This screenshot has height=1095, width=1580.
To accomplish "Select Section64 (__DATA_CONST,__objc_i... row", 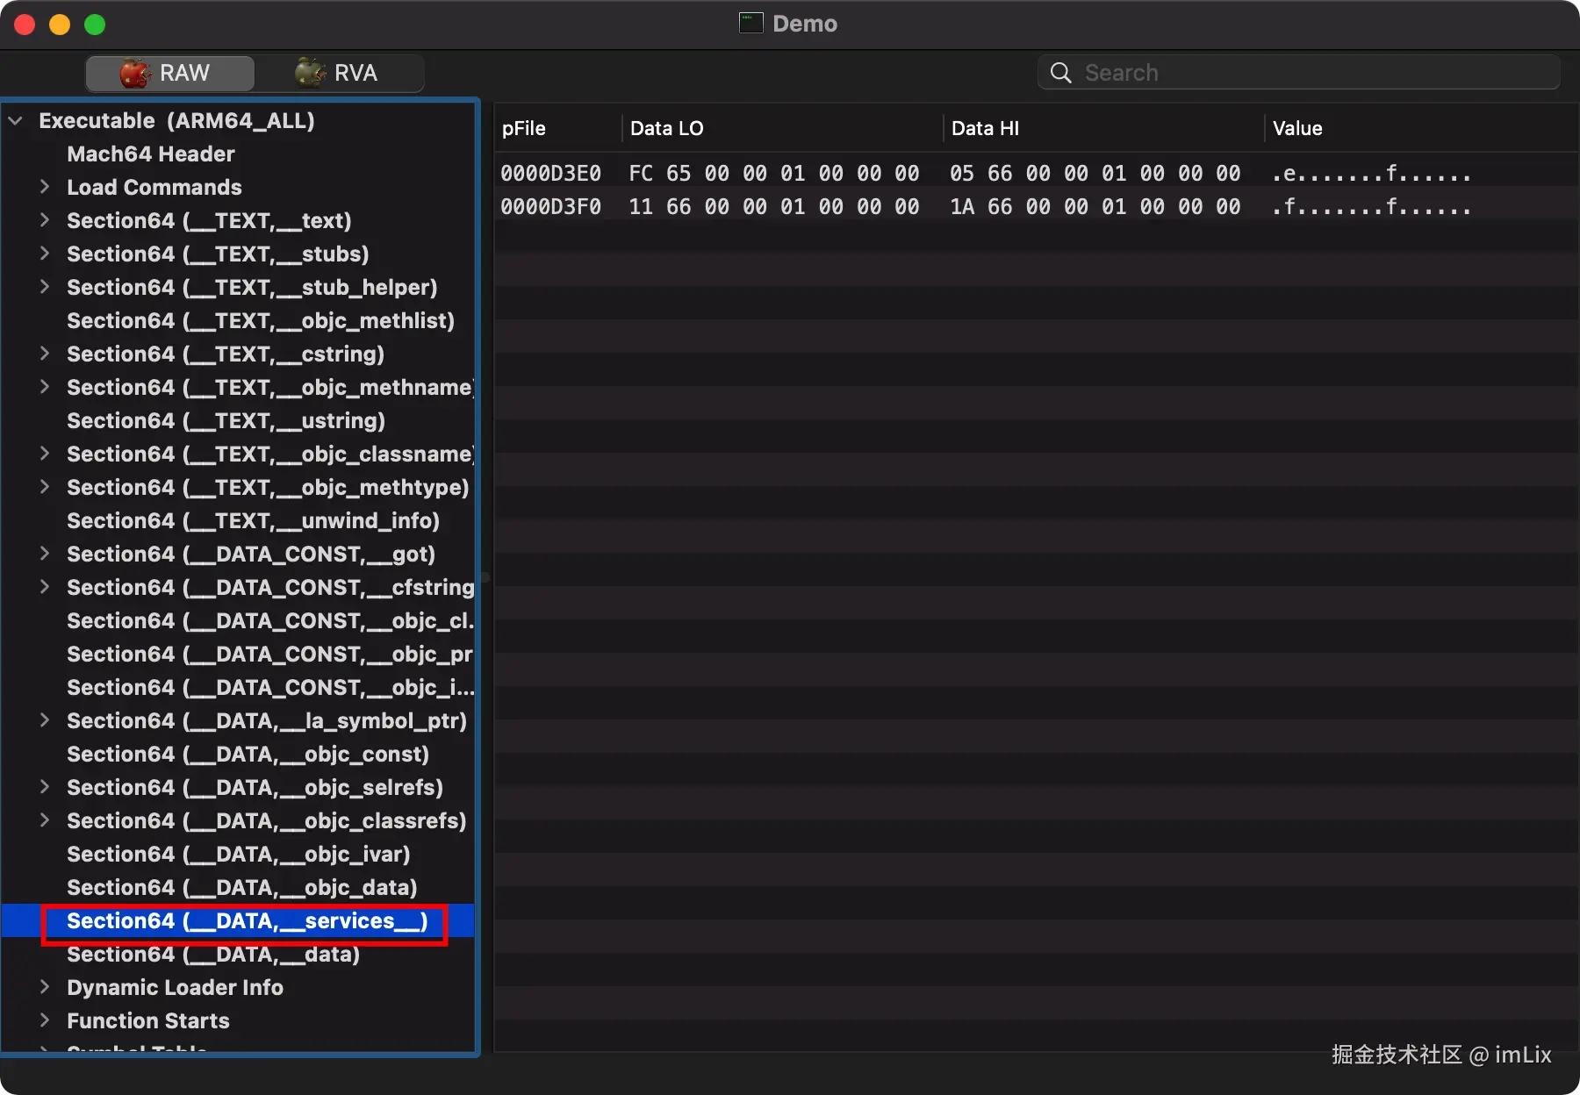I will click(x=270, y=688).
